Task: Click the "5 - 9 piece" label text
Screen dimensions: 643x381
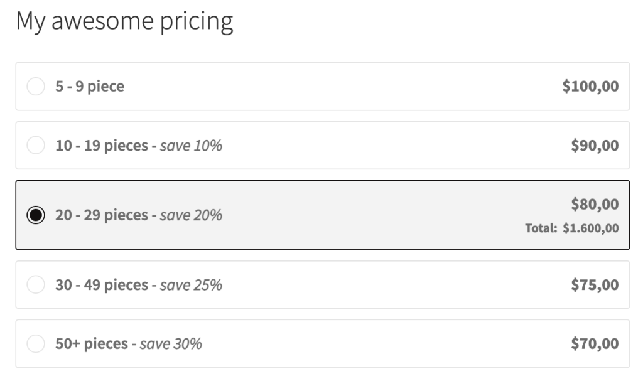Action: tap(90, 86)
